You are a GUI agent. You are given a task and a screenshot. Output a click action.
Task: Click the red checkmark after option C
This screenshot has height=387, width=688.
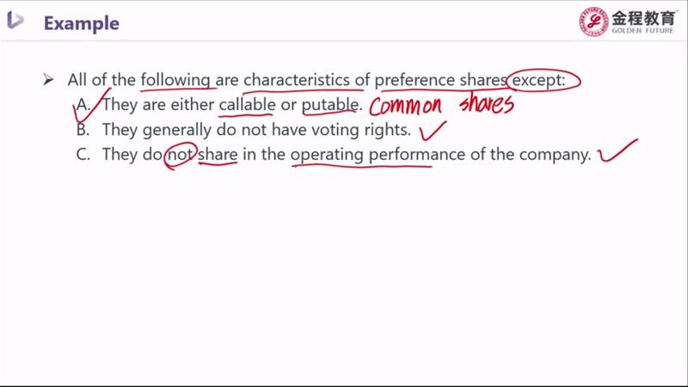click(x=617, y=151)
